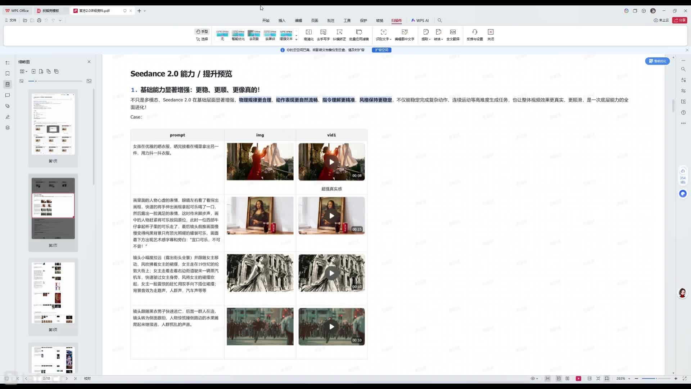Image resolution: width=691 pixels, height=389 pixels.
Task: Click the zoom slider in status bar
Action: coord(656,379)
